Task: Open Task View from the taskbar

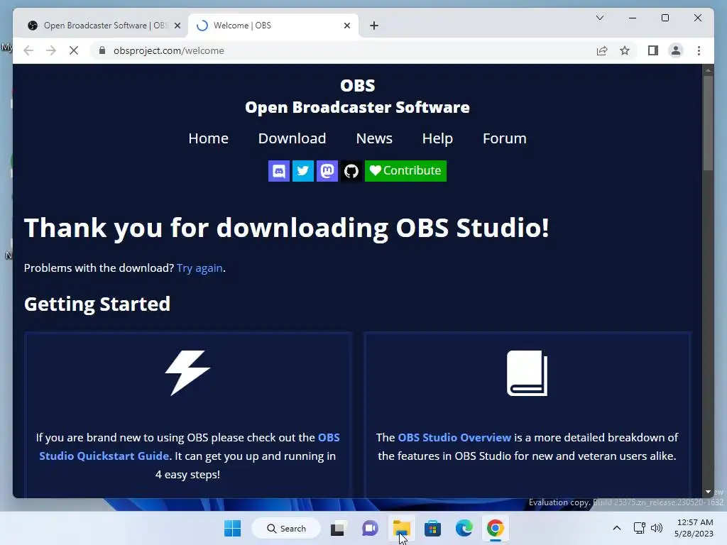Action: (337, 528)
